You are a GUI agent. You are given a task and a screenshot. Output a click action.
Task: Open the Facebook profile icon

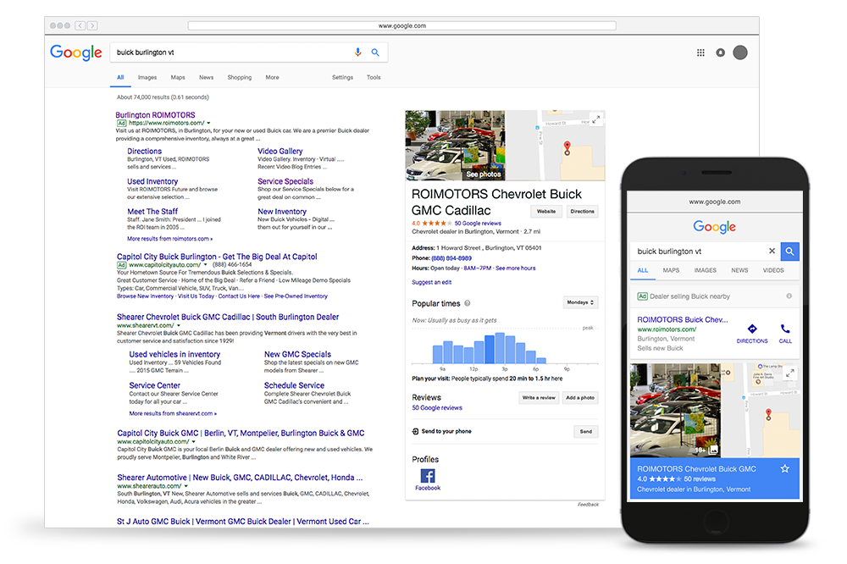coord(428,476)
